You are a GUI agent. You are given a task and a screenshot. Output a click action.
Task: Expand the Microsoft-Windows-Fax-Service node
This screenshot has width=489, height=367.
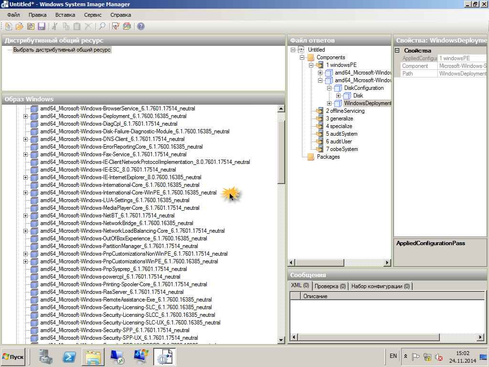(26, 154)
